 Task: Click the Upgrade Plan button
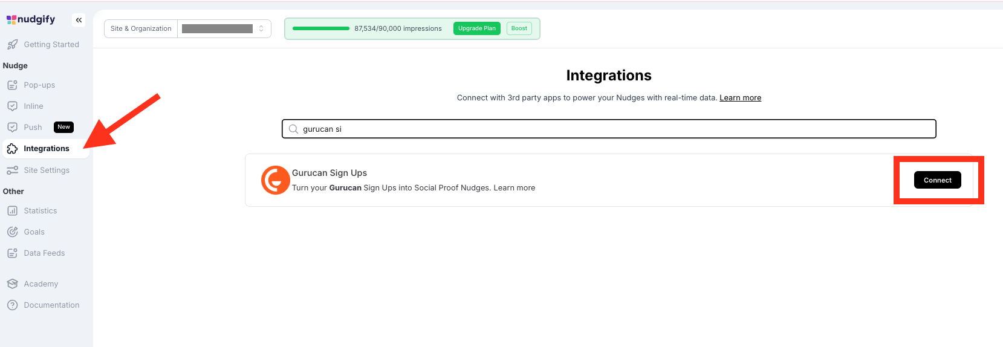[x=477, y=28]
